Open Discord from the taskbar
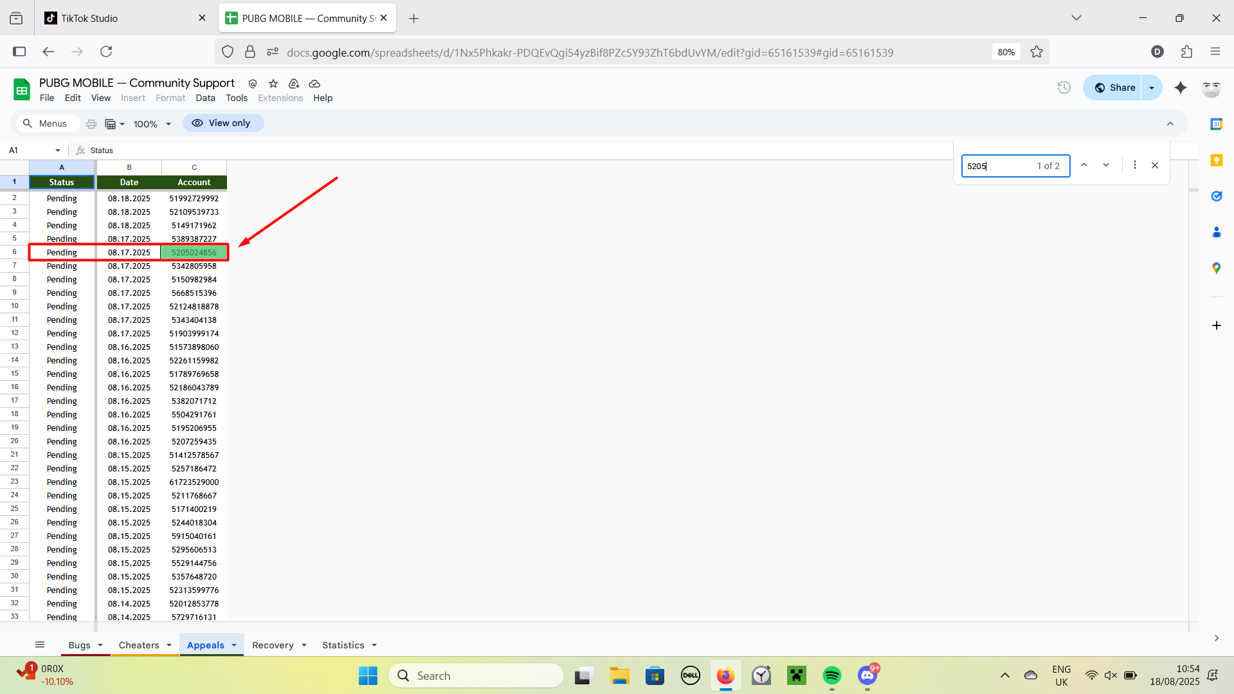1234x694 pixels. (867, 675)
